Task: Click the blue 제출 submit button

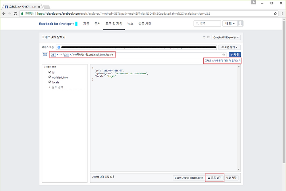Action: pyautogui.click(x=235, y=54)
